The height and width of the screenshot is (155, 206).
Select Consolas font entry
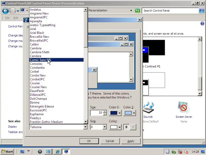coord(56,64)
